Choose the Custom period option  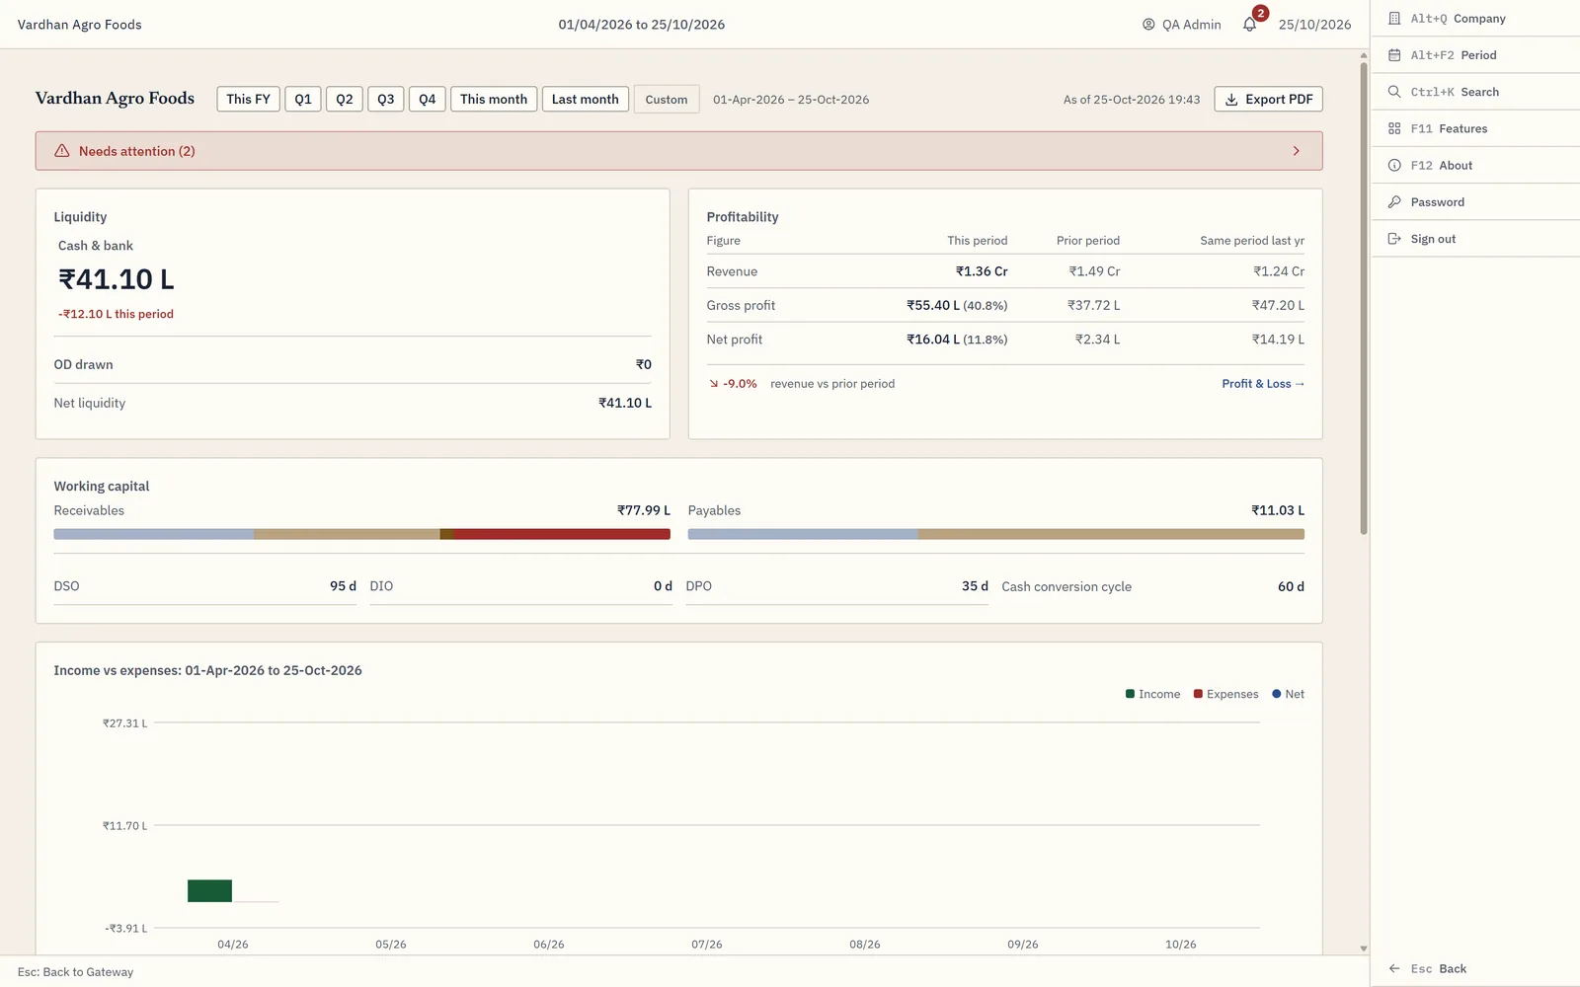tap(667, 100)
